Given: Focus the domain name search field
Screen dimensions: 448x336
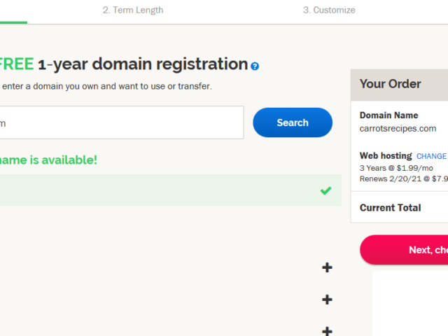Looking at the screenshot, I should [119, 122].
